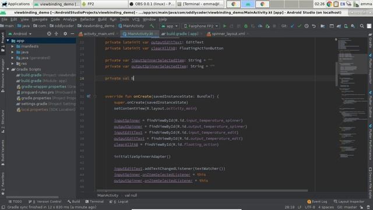
Task: Switch to build.gradle (:app) editor tab
Action: click(x=182, y=34)
